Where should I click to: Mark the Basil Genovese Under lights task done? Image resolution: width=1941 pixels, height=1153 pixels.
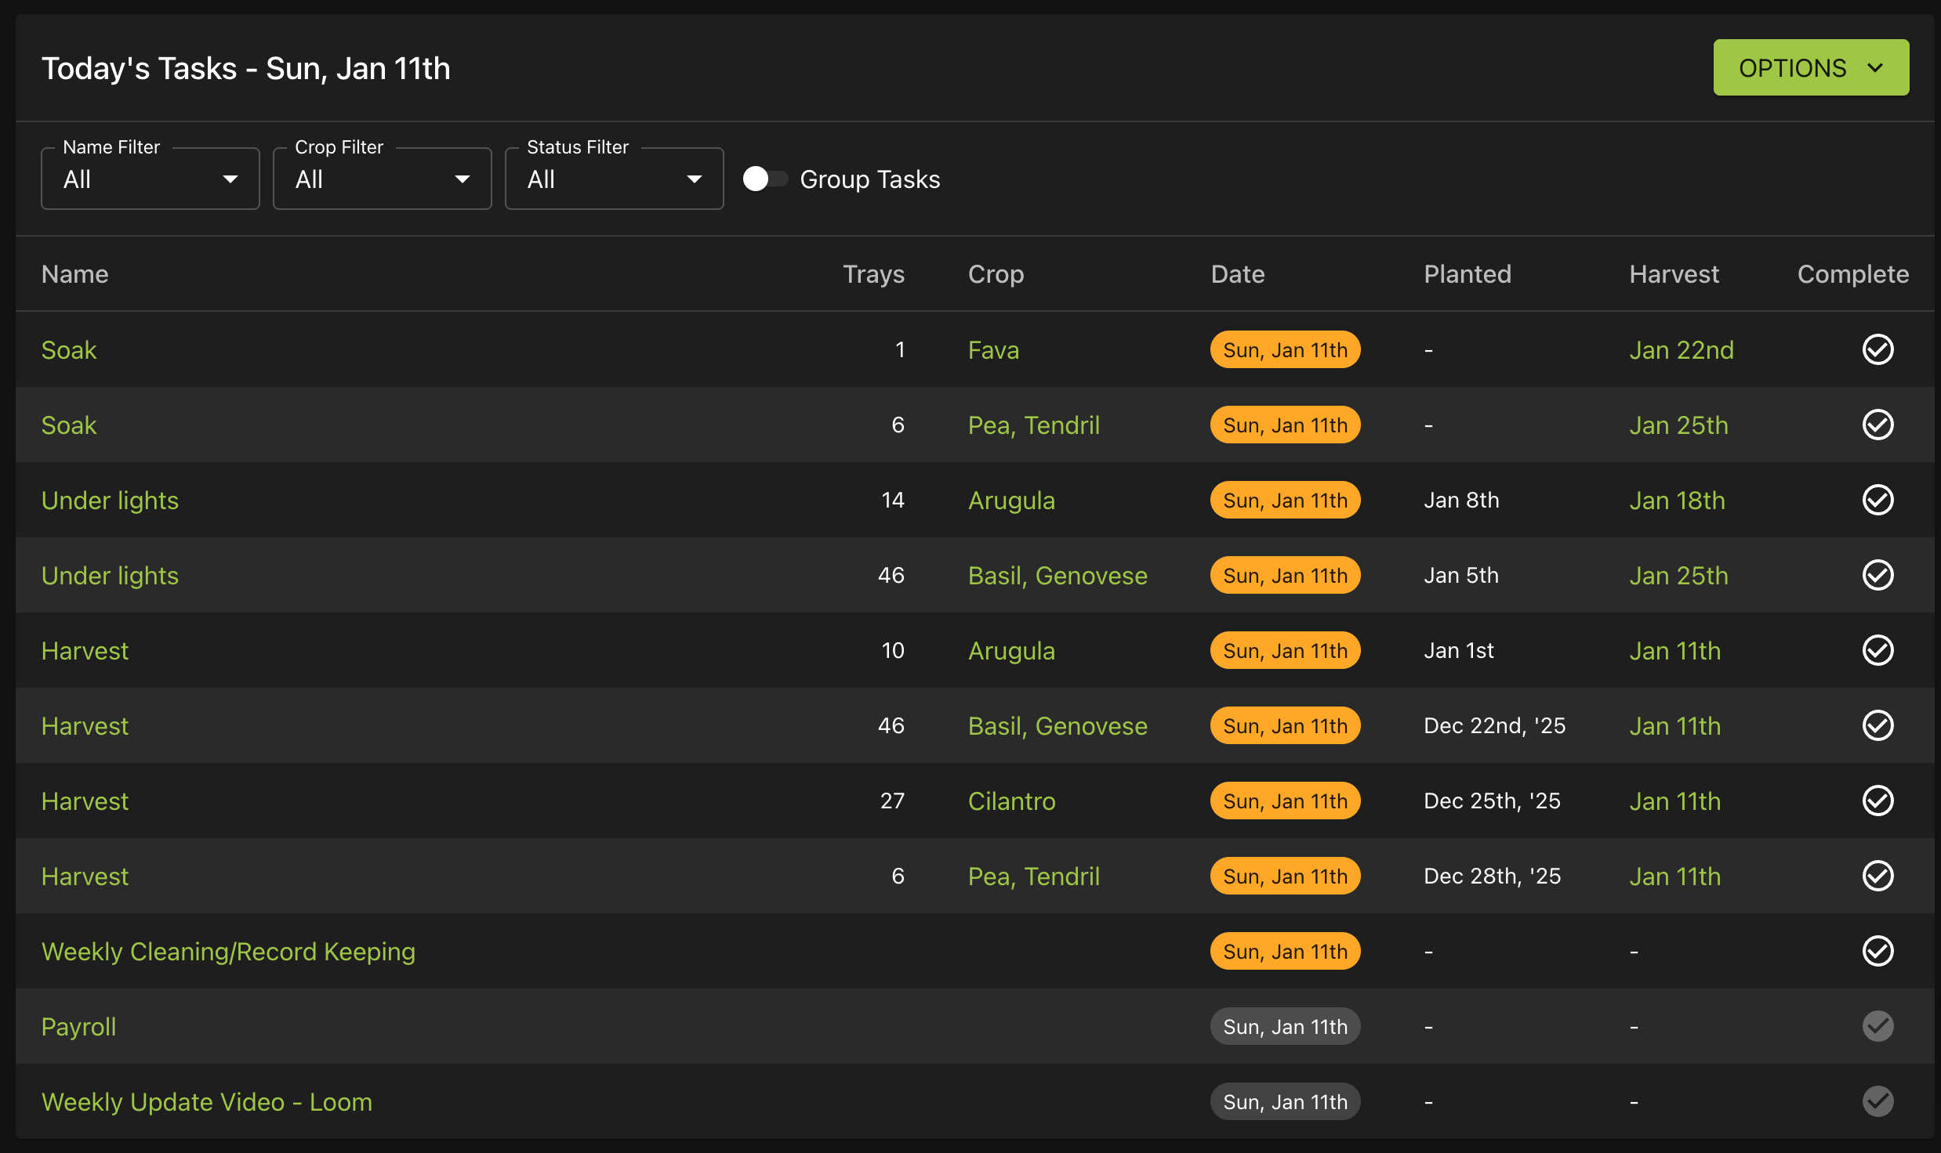[x=1878, y=575]
